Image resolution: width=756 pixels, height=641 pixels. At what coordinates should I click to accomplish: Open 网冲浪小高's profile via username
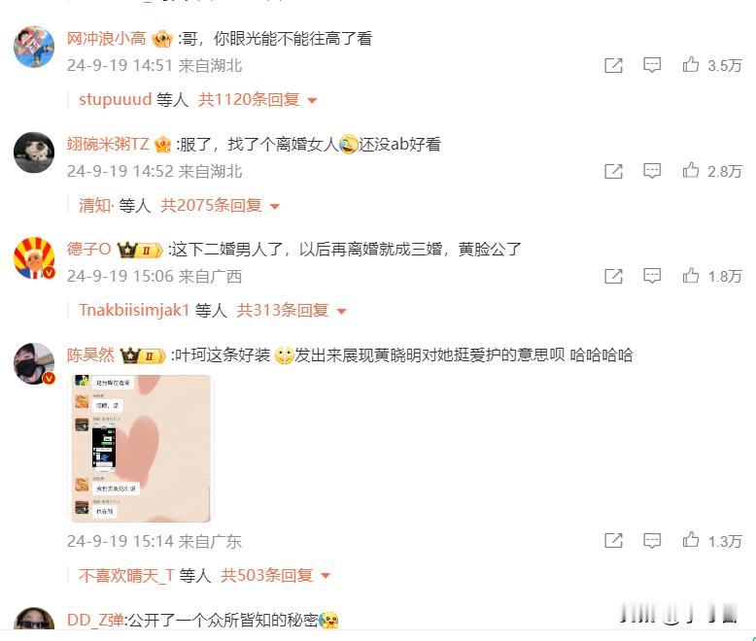point(106,39)
